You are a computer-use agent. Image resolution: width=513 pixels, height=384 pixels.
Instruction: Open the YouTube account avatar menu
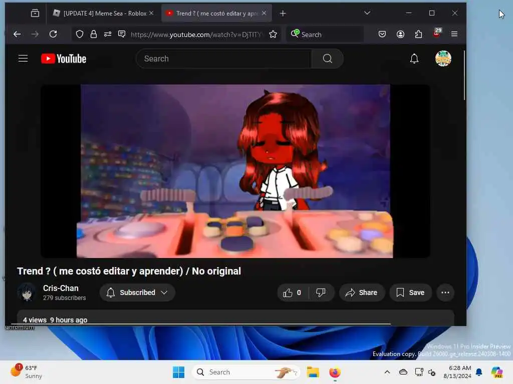[x=443, y=59]
